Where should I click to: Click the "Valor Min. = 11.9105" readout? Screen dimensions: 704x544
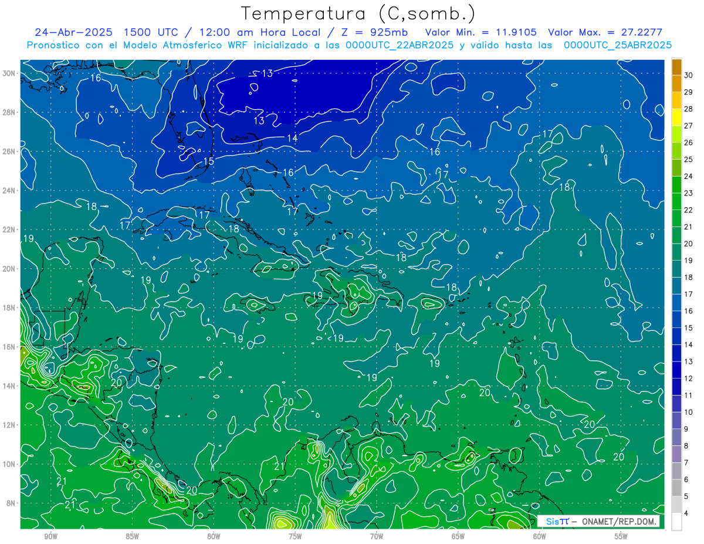(x=480, y=32)
